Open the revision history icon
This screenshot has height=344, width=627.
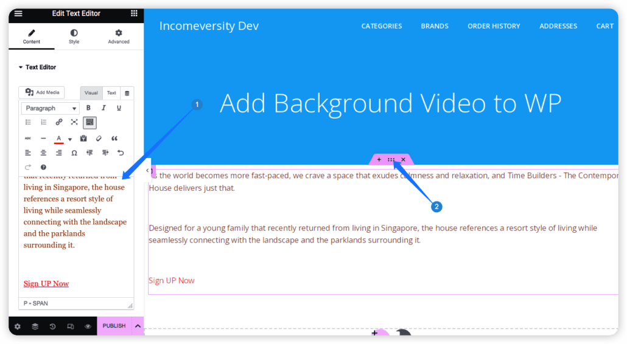coord(52,326)
